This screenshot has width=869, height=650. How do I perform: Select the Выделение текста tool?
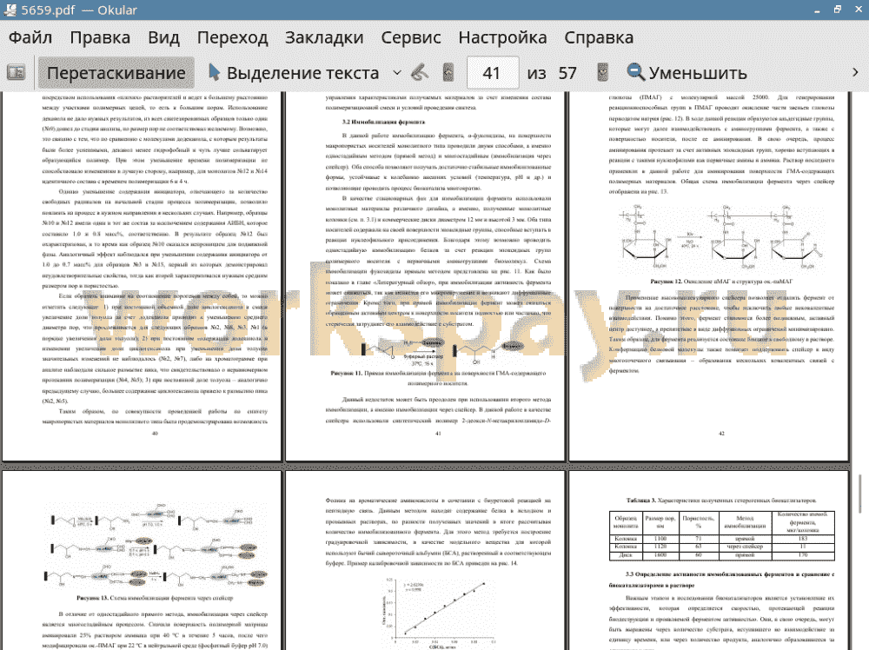pos(295,73)
